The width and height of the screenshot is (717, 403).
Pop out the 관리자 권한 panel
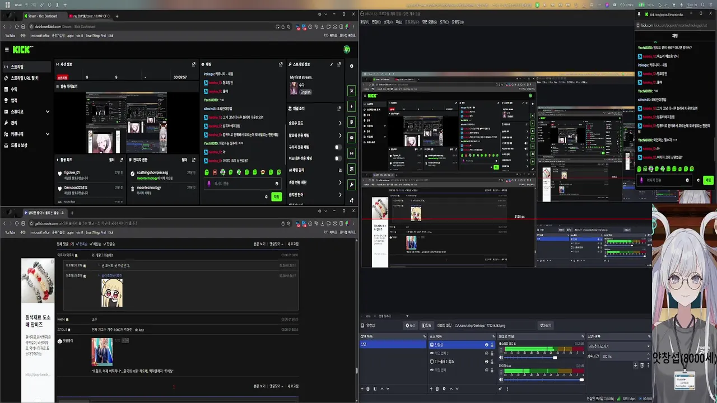tap(194, 160)
